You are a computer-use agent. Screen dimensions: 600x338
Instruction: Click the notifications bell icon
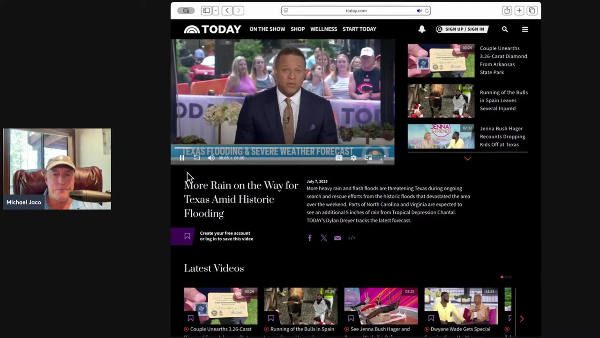pos(422,29)
